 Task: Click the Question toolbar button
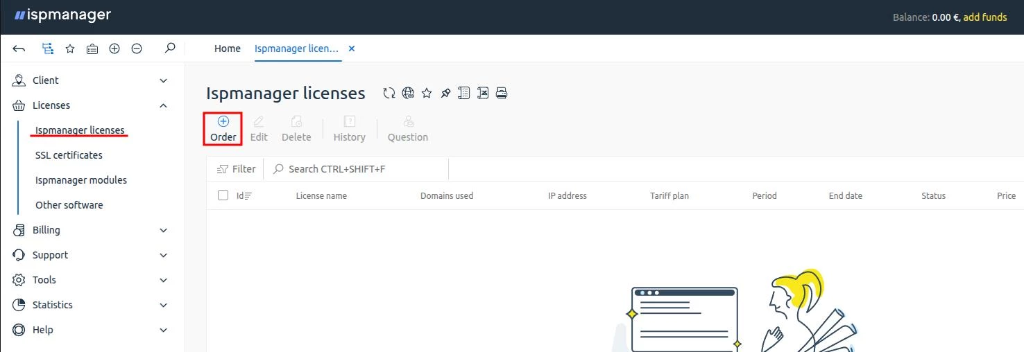click(408, 129)
